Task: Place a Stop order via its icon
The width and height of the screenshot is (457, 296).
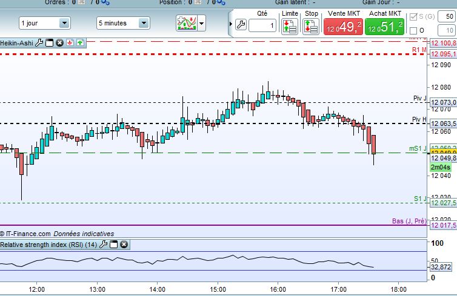Action: (311, 27)
